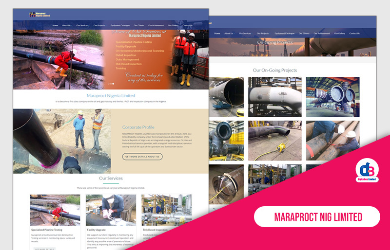Open Our Gallery on left page menu
This screenshot has width=390, height=250.
173,25
